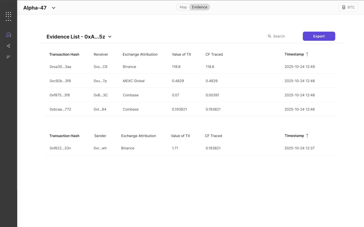The height and width of the screenshot is (227, 364).
Task: Select receiver address 0xu...7p
Action: click(x=100, y=81)
